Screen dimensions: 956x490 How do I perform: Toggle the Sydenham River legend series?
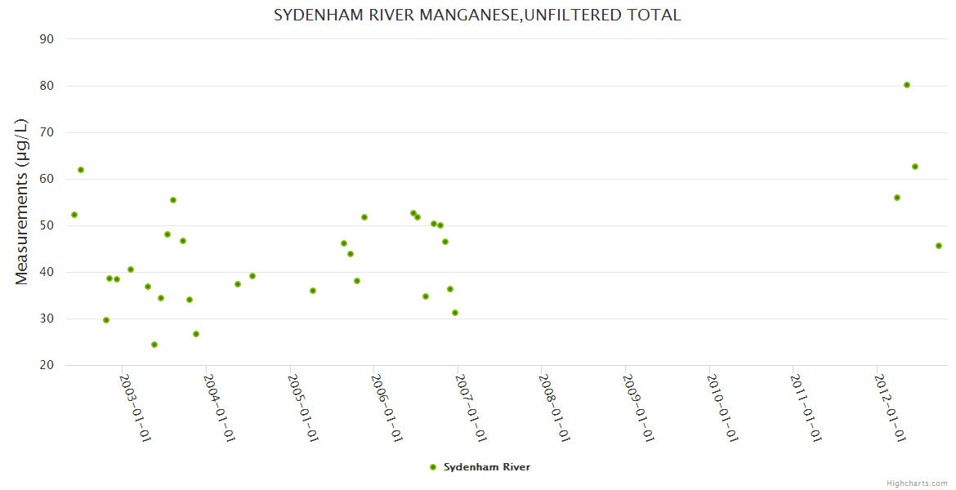click(486, 467)
